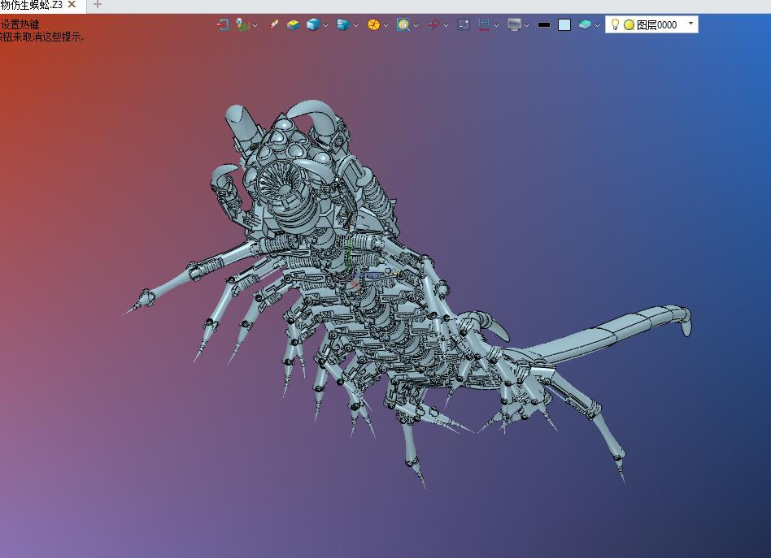This screenshot has height=558, width=771.
Task: Expand the arrow next to the orange sphere
Action: click(385, 26)
